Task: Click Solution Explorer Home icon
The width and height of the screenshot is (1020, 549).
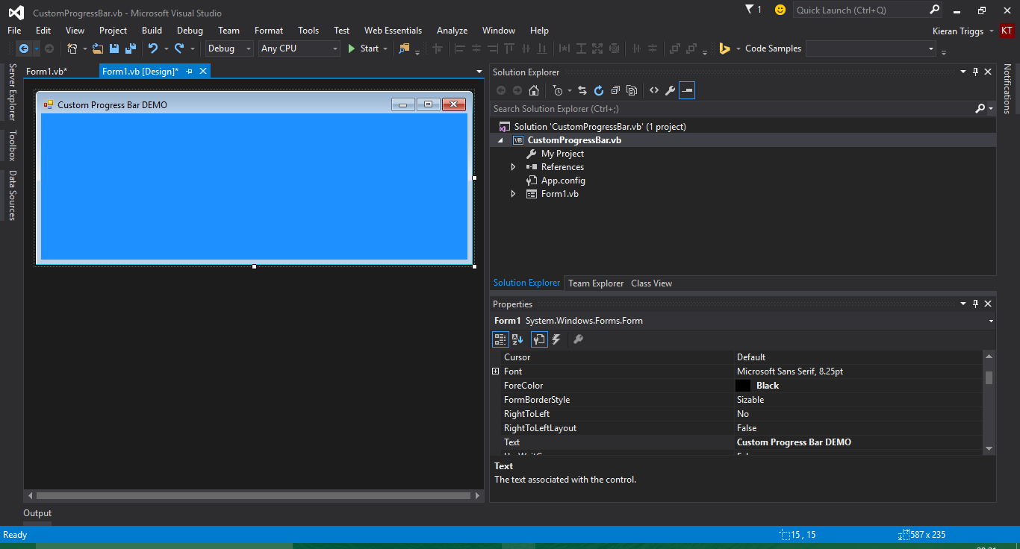Action: pyautogui.click(x=534, y=90)
